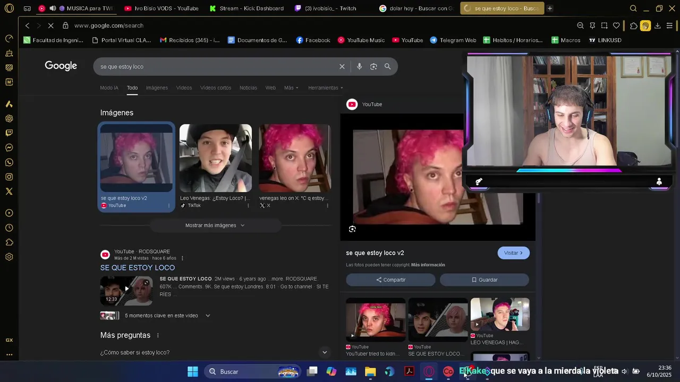
Task: Submit search with magnifier icon
Action: click(388, 66)
